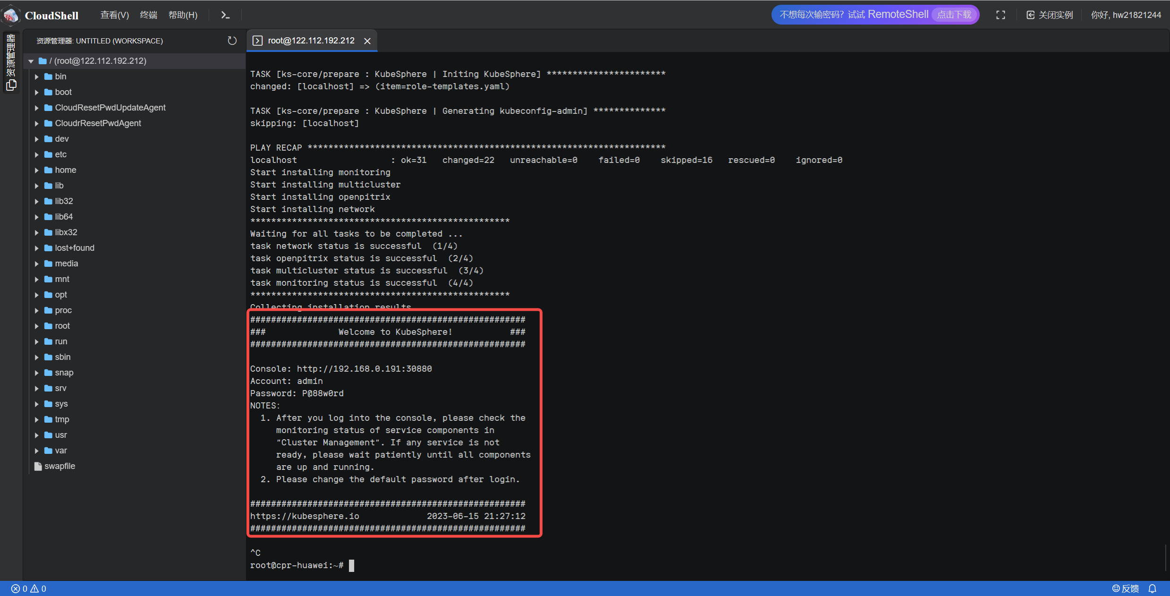Select the run folder
This screenshot has height=596, width=1170.
[135, 341]
